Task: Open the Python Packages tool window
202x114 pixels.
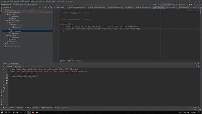Action: coord(47,108)
